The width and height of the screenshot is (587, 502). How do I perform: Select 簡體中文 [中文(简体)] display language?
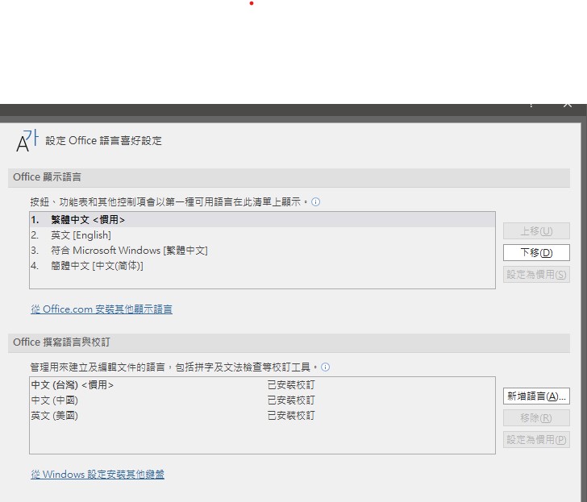click(x=262, y=266)
